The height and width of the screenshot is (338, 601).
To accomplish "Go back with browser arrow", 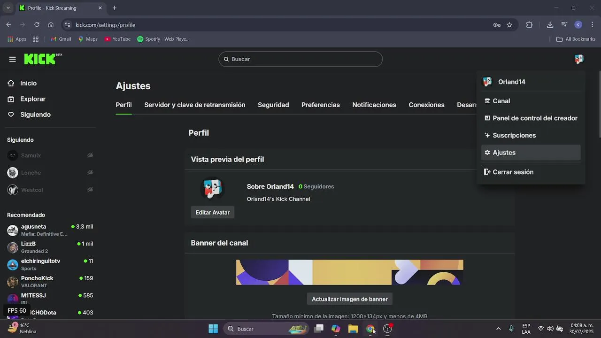I will [8, 25].
